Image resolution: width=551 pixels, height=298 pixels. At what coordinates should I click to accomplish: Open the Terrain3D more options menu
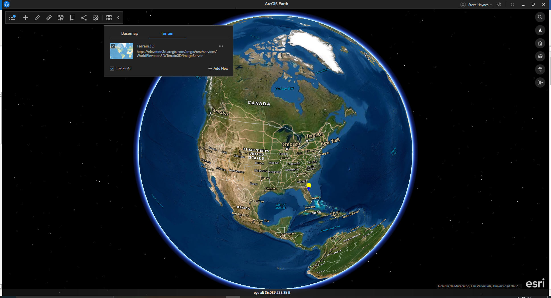[221, 46]
